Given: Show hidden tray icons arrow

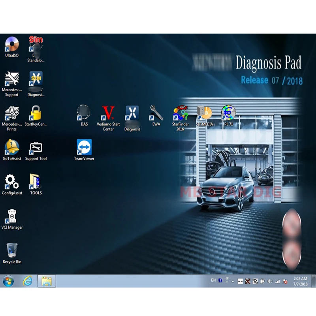Looking at the screenshot, I should pyautogui.click(x=233, y=281).
